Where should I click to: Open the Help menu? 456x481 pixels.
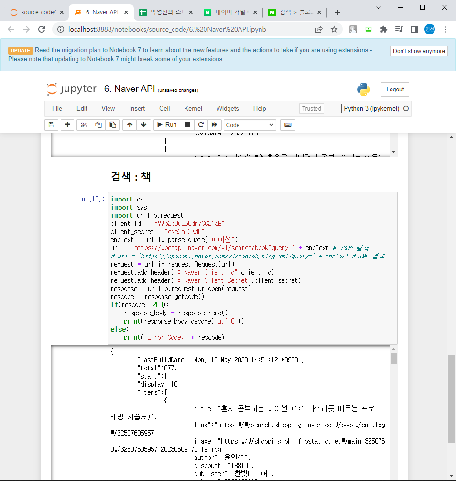click(260, 109)
